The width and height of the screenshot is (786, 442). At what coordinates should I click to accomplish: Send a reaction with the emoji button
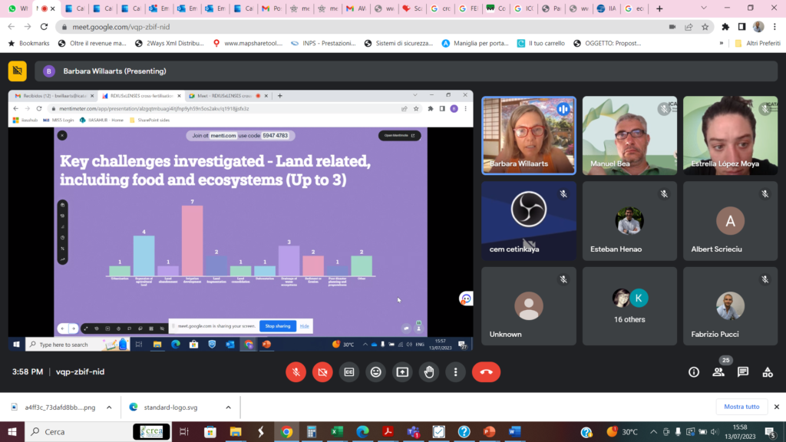376,372
